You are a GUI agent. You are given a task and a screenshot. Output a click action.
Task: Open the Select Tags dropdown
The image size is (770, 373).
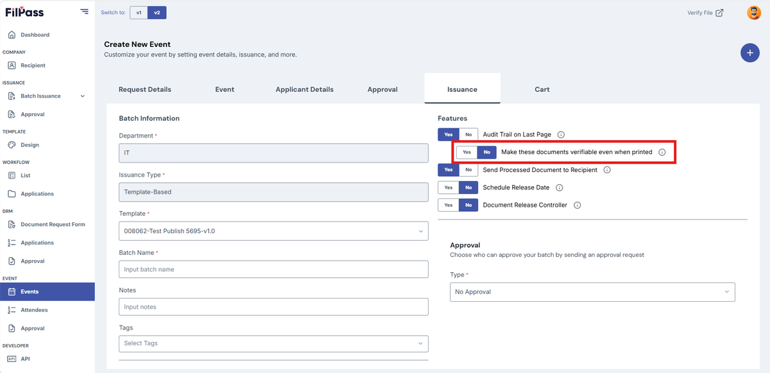(x=273, y=343)
